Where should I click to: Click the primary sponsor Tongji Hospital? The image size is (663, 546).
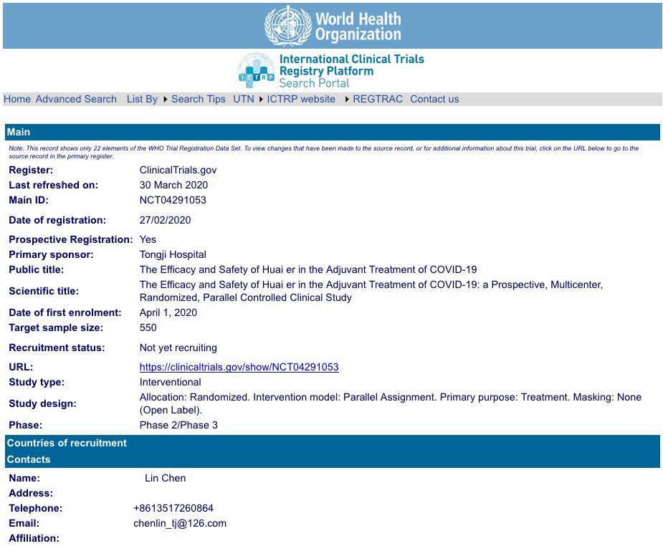[173, 254]
